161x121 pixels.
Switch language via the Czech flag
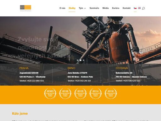135,8
